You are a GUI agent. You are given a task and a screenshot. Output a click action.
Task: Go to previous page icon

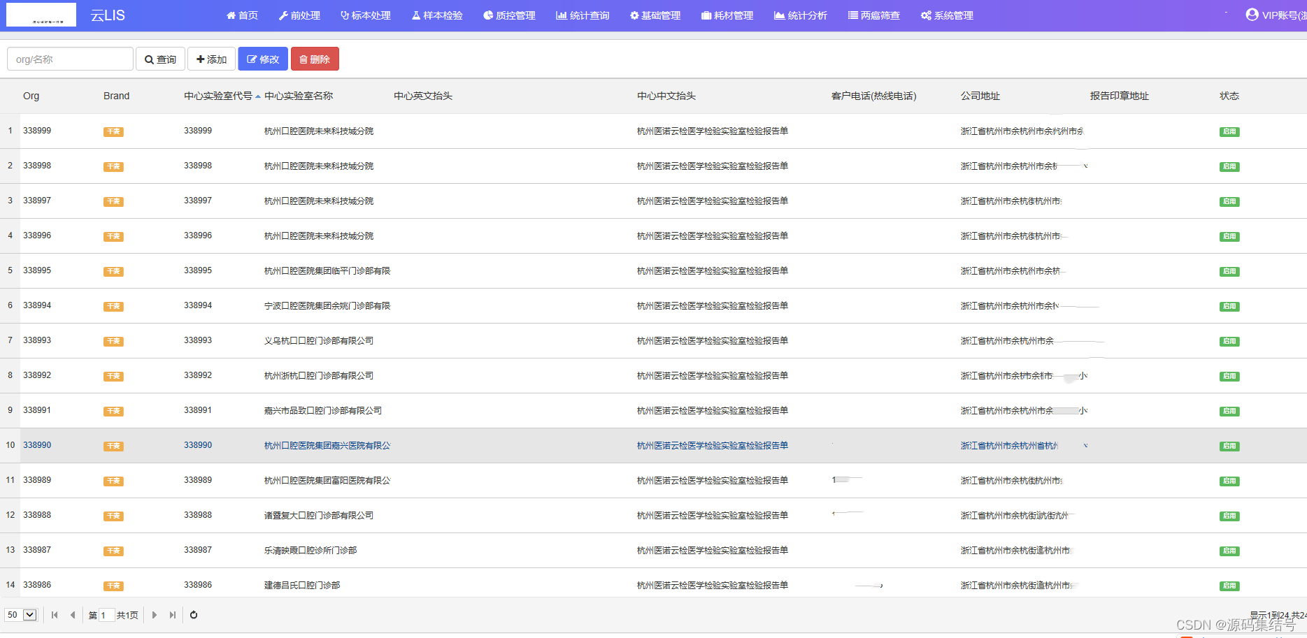tap(73, 615)
